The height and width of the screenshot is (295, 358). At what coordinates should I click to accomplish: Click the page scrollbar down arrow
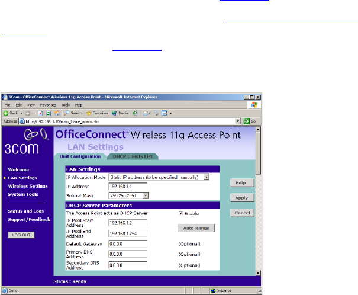point(258,273)
